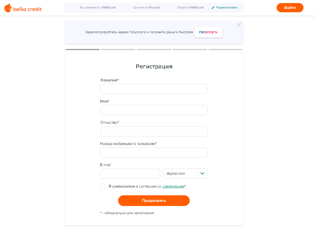Click the first registration progress step
Viewport: 315px width, 231px height.
pyautogui.click(x=82, y=50)
